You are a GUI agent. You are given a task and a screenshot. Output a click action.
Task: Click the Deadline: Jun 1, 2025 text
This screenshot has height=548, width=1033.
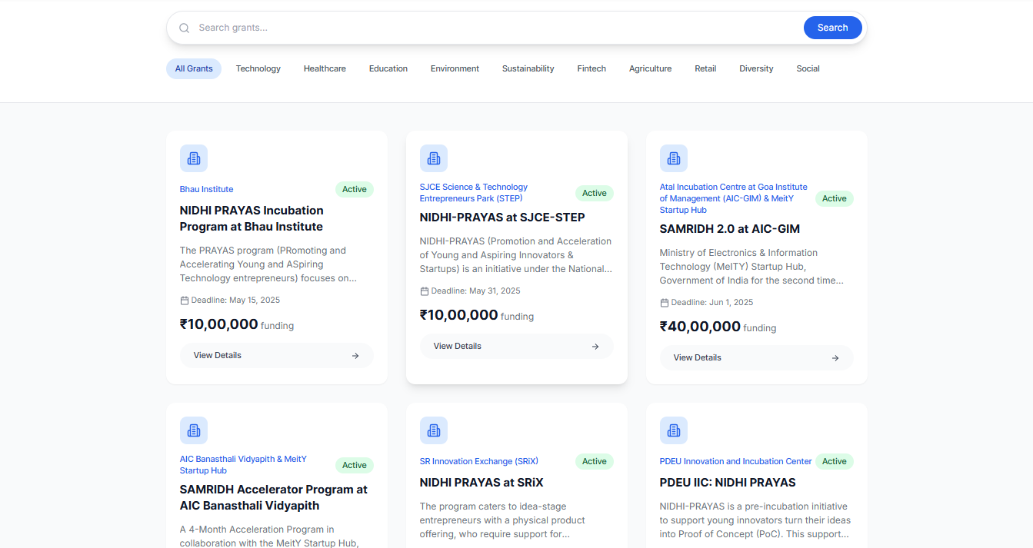[712, 303]
